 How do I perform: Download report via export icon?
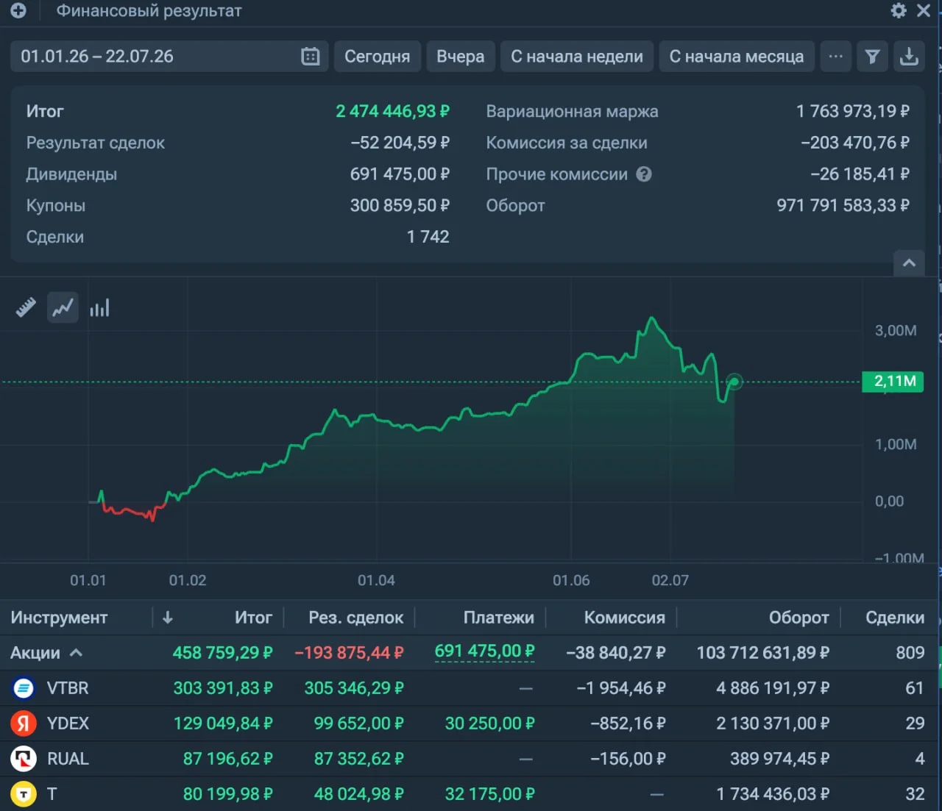909,57
